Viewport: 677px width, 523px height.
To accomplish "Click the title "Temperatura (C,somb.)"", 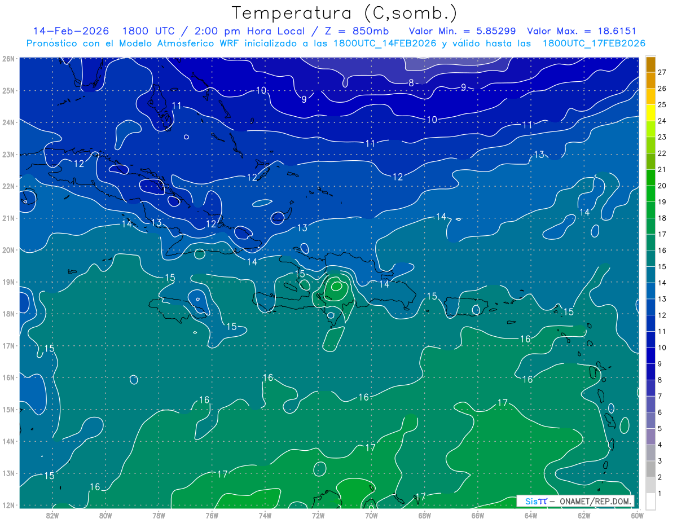I will pyautogui.click(x=345, y=14).
